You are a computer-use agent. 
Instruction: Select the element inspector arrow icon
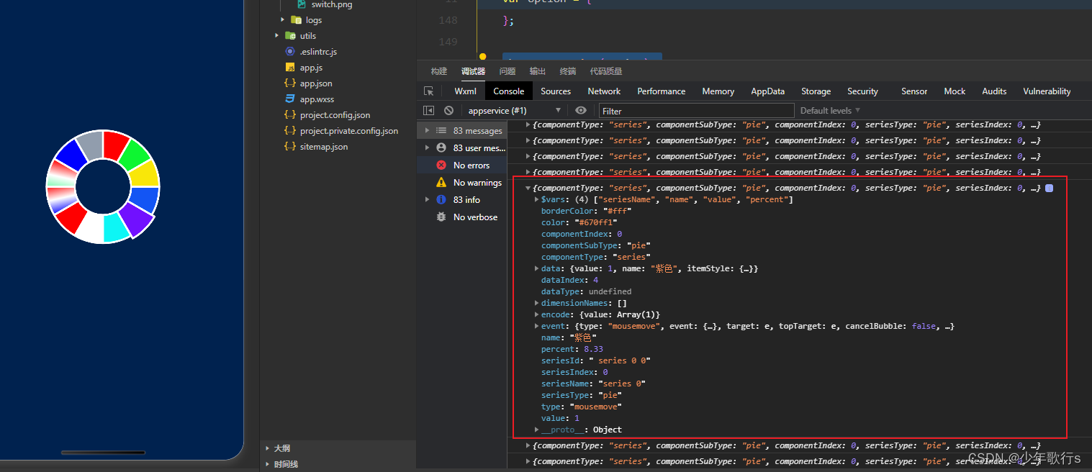point(429,91)
